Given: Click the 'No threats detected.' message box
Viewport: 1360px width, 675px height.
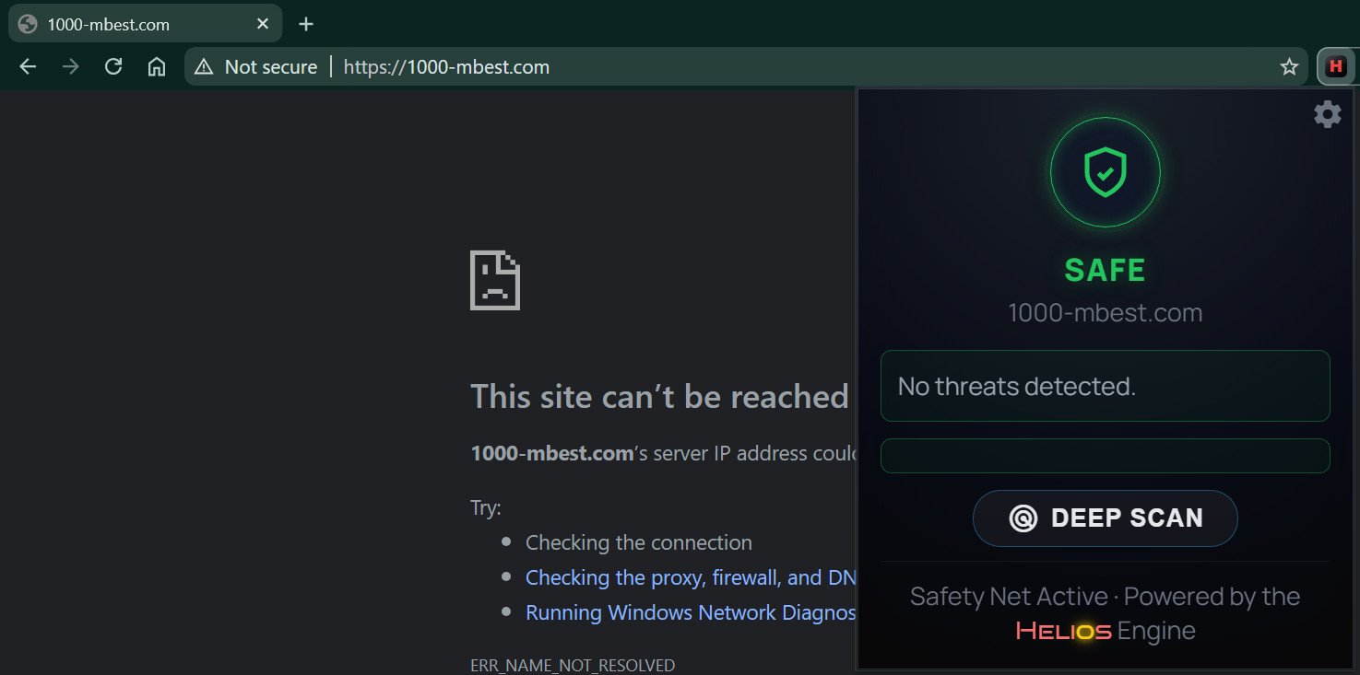Looking at the screenshot, I should click(x=1105, y=386).
